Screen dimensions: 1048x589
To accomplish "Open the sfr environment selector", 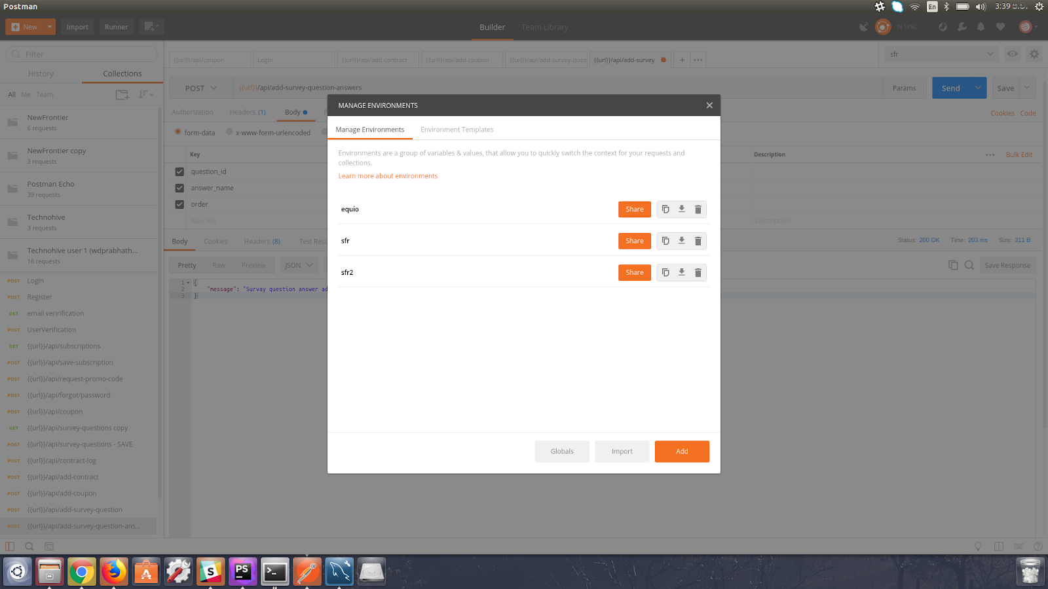I will tap(940, 54).
